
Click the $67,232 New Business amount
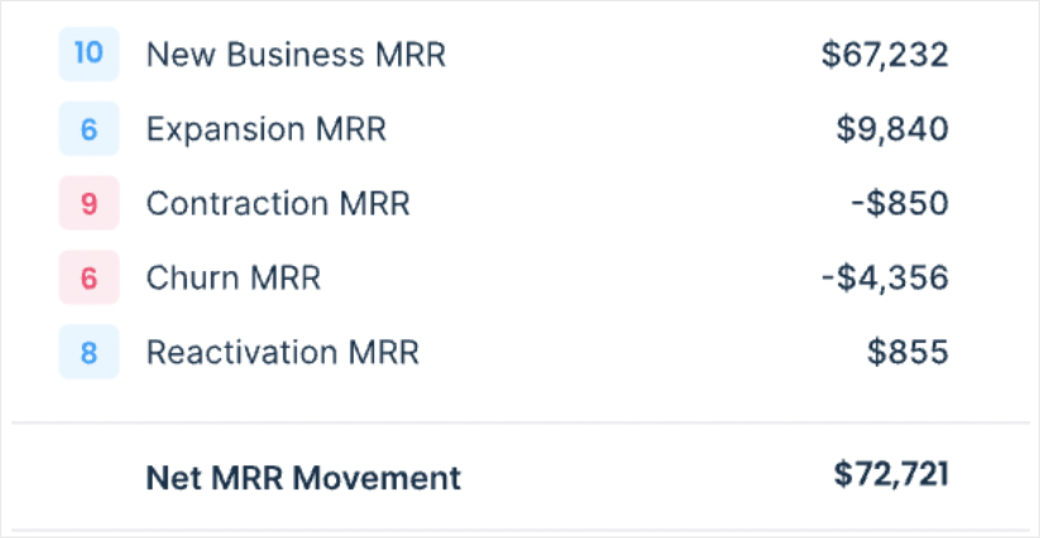[884, 54]
